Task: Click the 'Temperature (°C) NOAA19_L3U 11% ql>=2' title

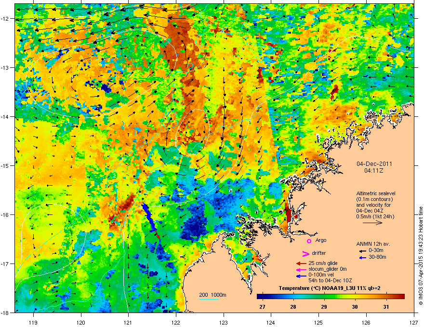Action: coord(330,289)
